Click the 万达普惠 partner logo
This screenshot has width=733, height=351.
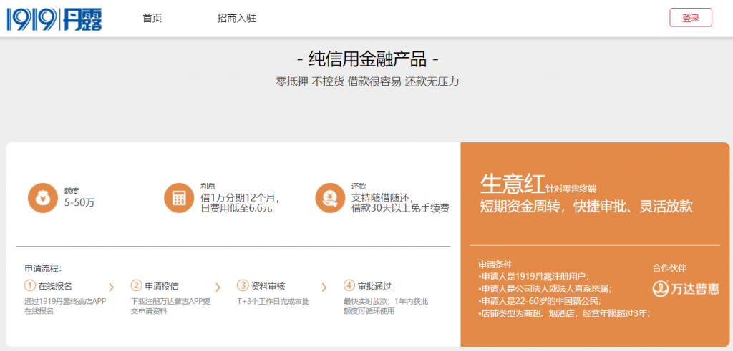coord(686,288)
